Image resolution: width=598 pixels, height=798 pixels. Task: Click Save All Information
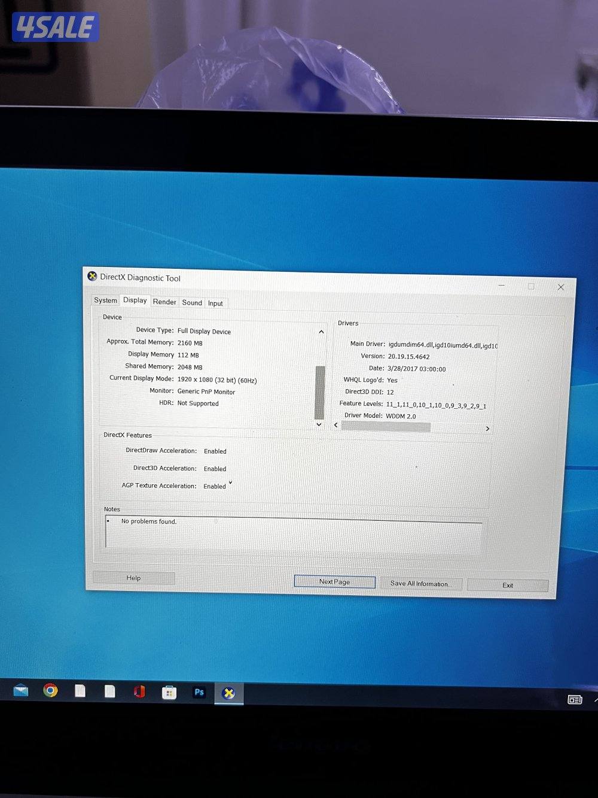[421, 583]
